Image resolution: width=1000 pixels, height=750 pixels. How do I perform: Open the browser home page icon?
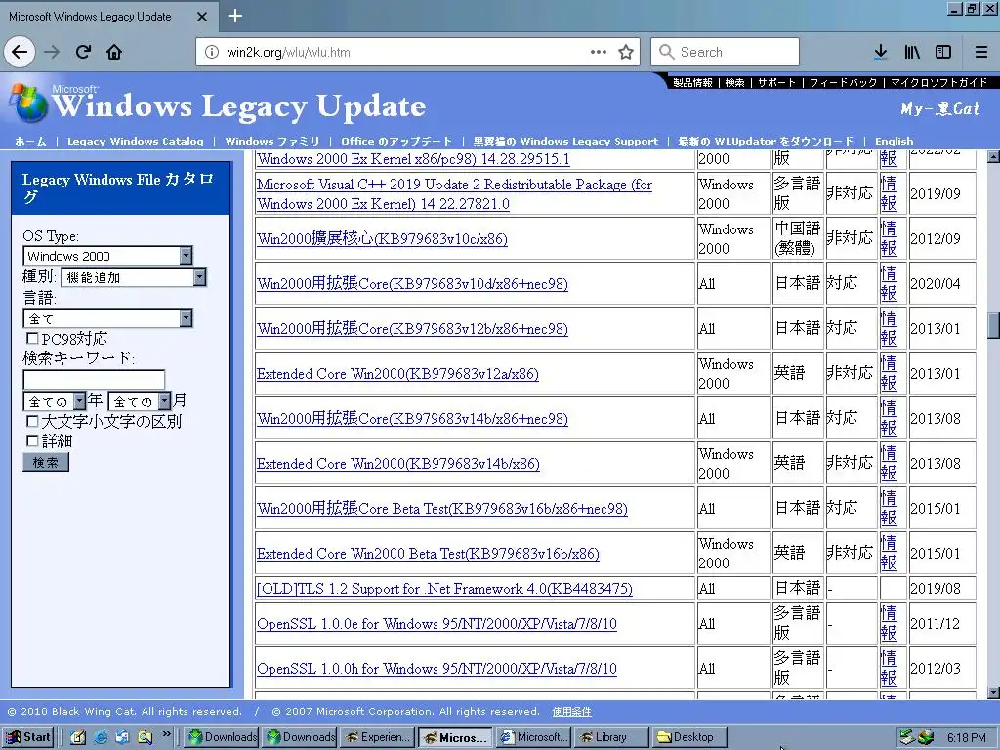(x=114, y=52)
